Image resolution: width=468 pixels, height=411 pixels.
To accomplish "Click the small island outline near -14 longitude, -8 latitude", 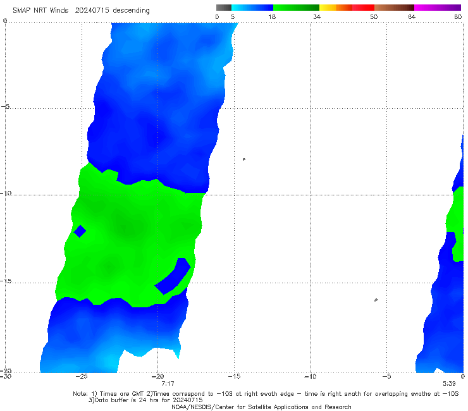I will tap(244, 159).
